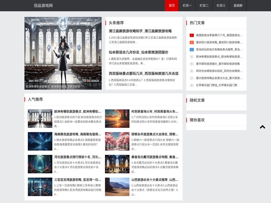Viewport: 271px width, 203px height.
Task: Open the 首页 navigation tab
Action: [172, 6]
